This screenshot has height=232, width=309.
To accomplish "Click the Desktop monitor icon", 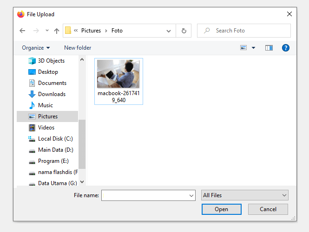I will tap(32, 72).
